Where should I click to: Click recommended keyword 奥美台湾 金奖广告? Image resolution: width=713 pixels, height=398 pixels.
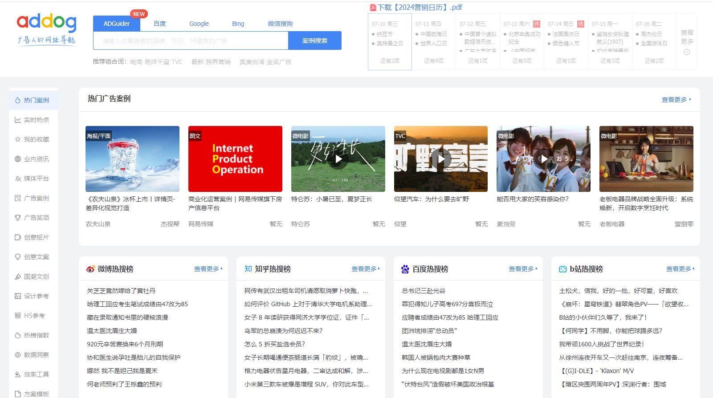pyautogui.click(x=265, y=62)
